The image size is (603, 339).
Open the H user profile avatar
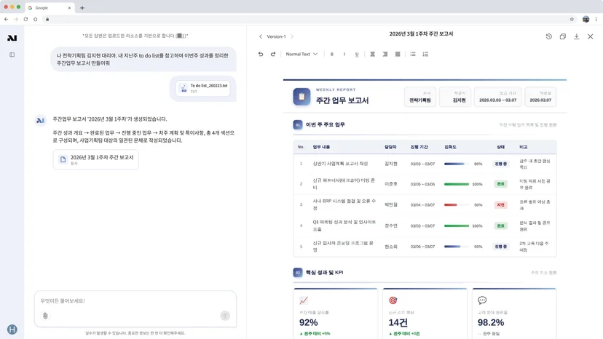(12, 330)
